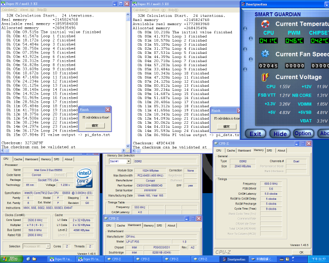Viewport: 329px width, 263px height.
Task: Close the left Super PI Finish dialog
Action: [107, 109]
